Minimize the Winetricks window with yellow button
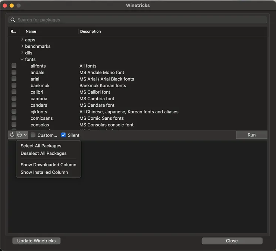This screenshot has width=276, height=251. (12, 6)
